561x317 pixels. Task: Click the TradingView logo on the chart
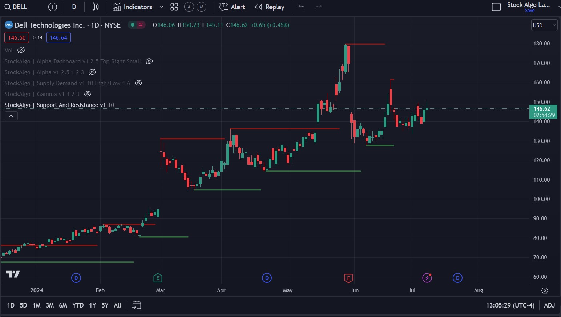point(13,274)
